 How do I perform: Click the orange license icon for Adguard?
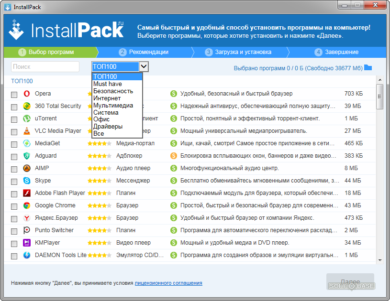(174, 156)
